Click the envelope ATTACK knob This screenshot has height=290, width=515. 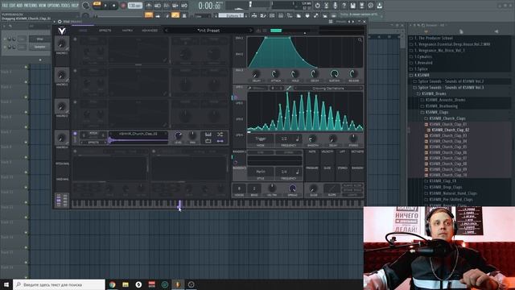click(x=275, y=74)
